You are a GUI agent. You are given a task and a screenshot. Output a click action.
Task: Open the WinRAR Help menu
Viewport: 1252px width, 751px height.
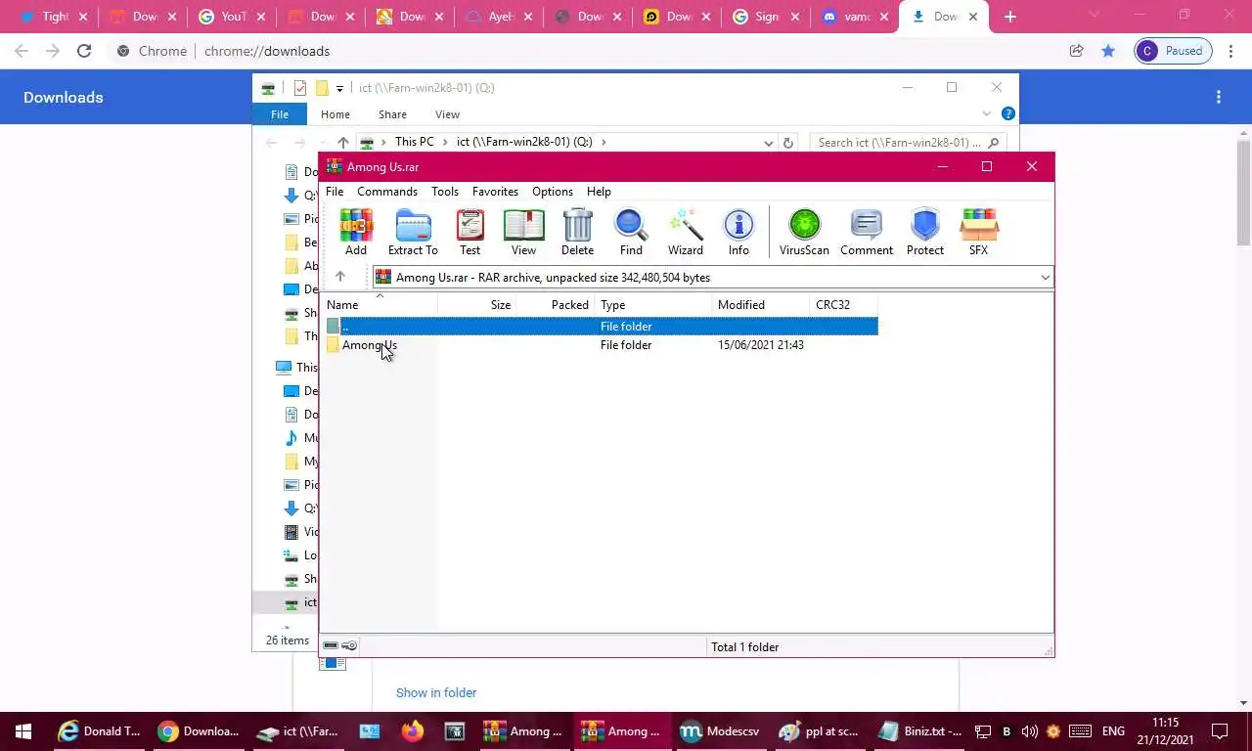pyautogui.click(x=599, y=192)
